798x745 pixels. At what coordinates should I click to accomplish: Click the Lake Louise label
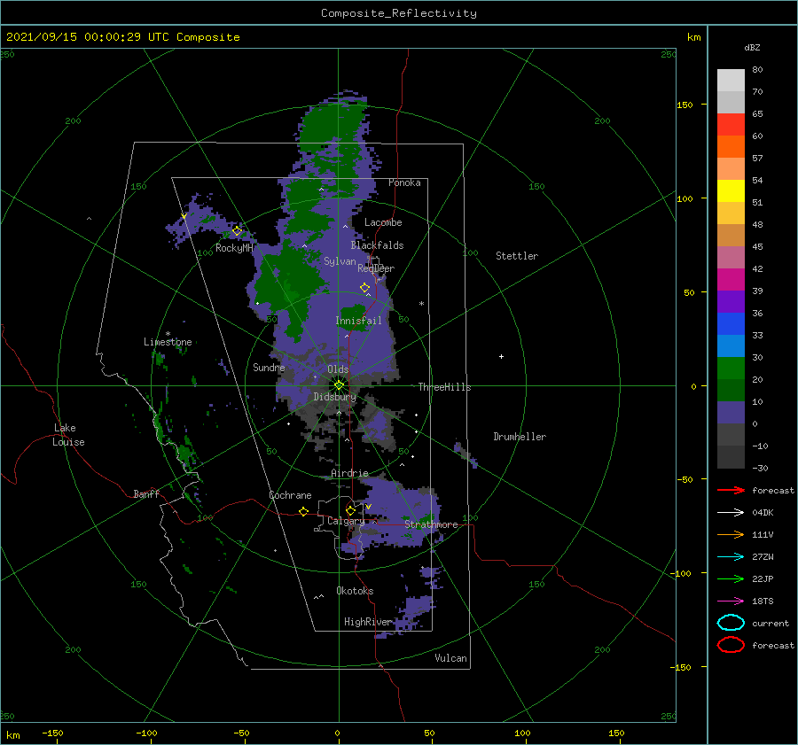point(68,435)
